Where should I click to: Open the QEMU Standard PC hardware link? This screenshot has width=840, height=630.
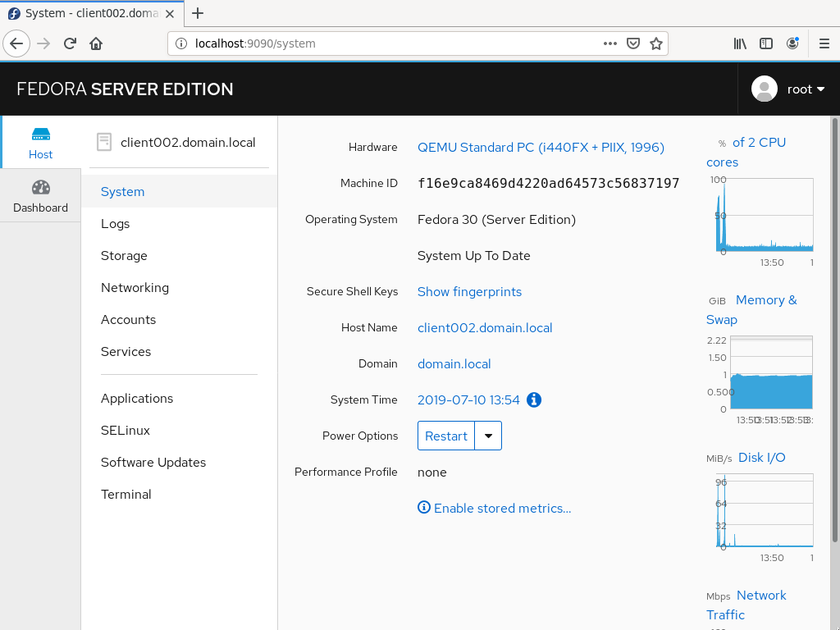pyautogui.click(x=541, y=148)
